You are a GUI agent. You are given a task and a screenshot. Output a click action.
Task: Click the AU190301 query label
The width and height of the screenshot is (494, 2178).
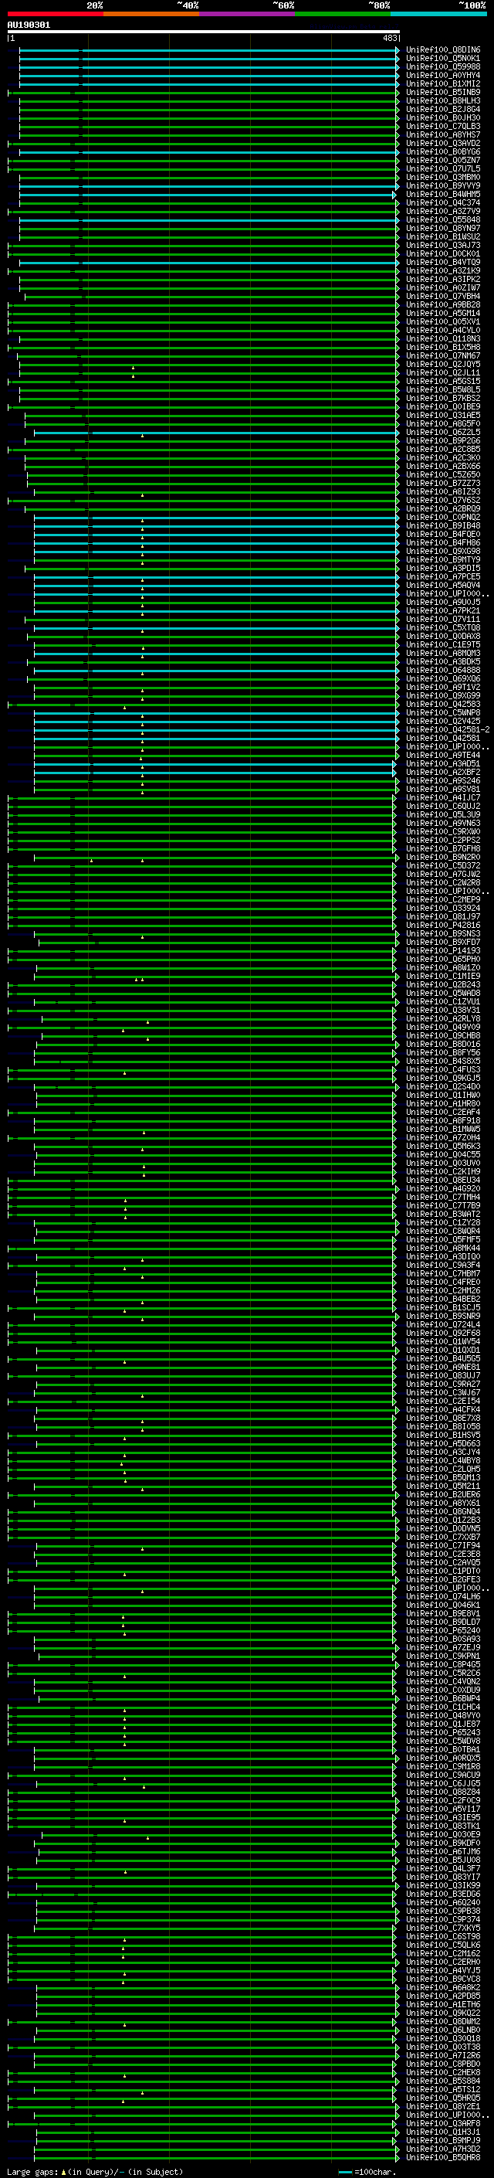point(29,25)
